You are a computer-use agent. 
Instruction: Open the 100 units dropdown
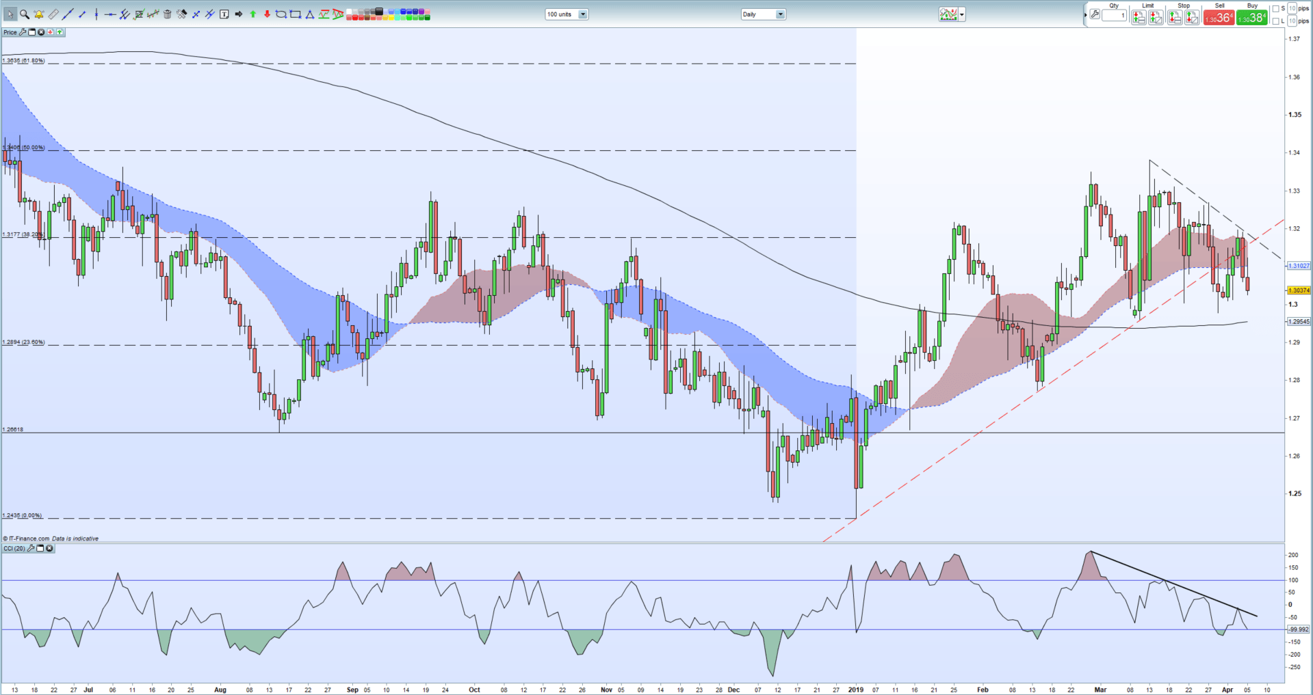tap(567, 14)
